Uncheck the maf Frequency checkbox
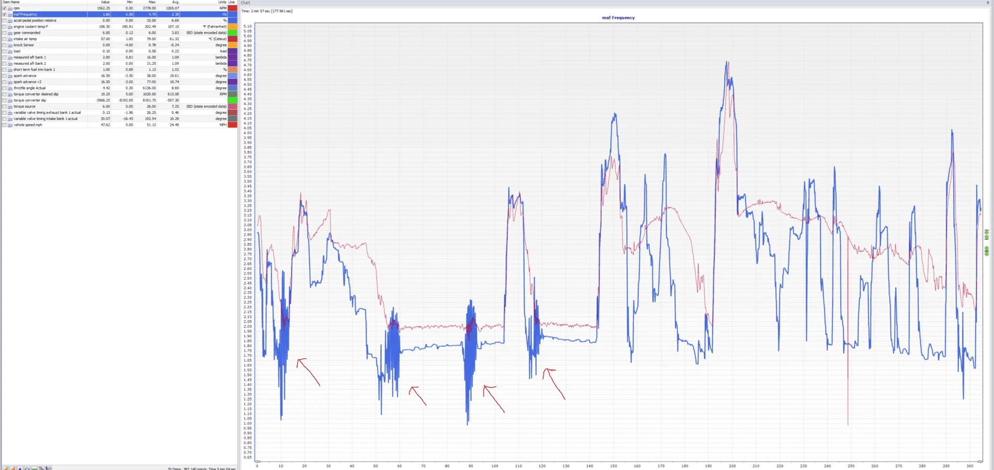Viewport: 994px width, 470px height. (4, 14)
